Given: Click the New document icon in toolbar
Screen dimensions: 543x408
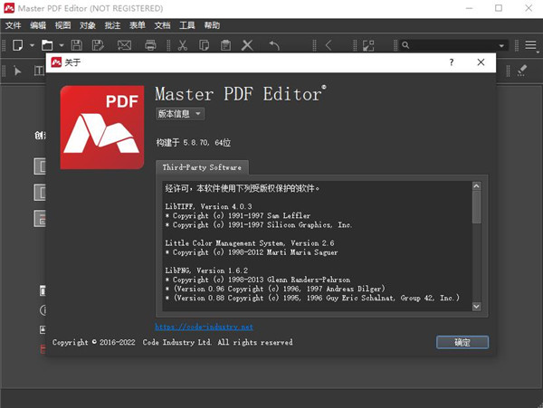Looking at the screenshot, I should 17,45.
